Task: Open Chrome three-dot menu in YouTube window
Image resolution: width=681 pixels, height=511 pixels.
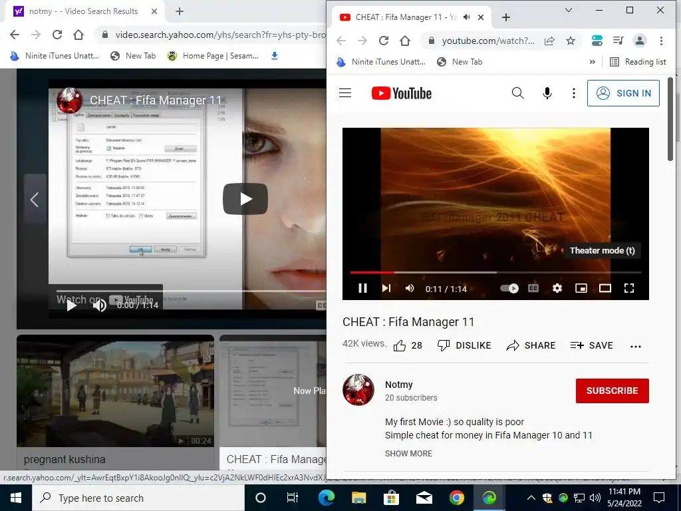Action: pyautogui.click(x=661, y=41)
